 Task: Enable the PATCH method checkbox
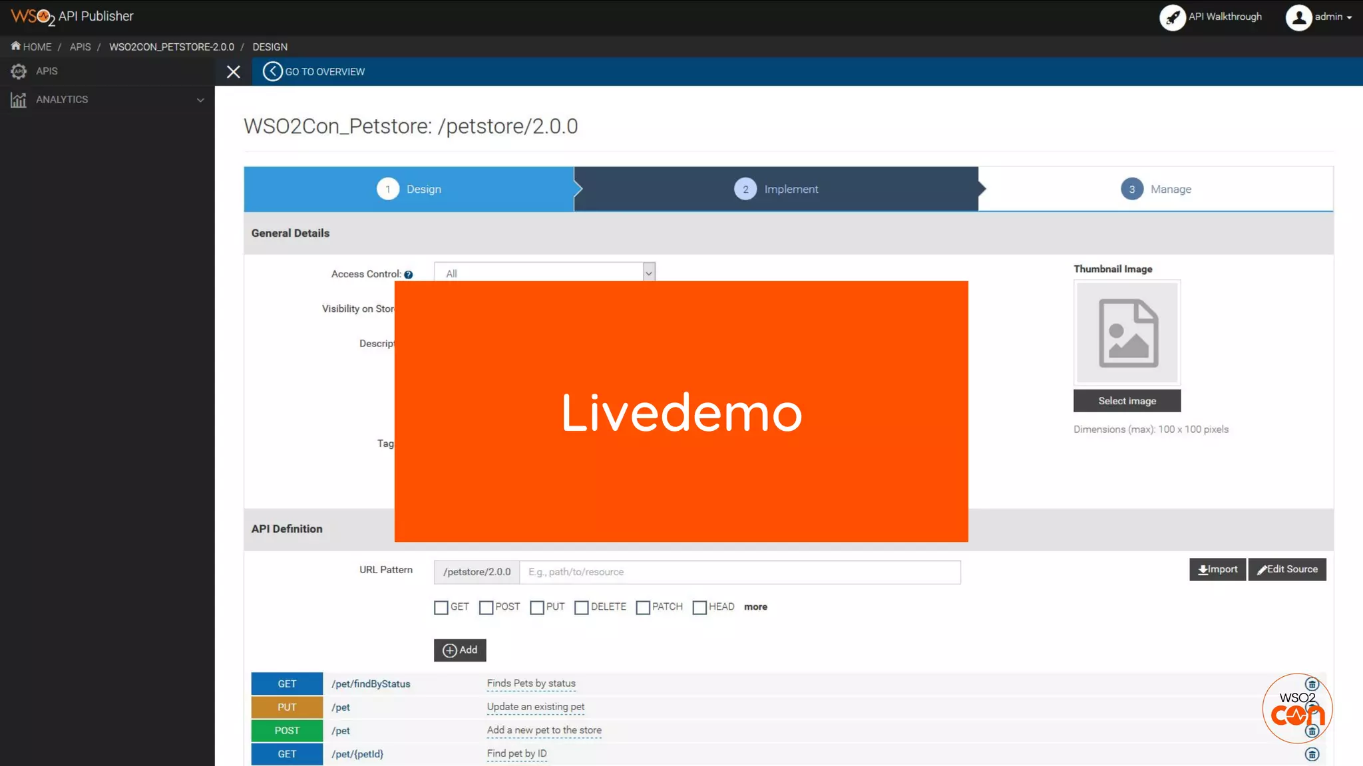coord(643,608)
